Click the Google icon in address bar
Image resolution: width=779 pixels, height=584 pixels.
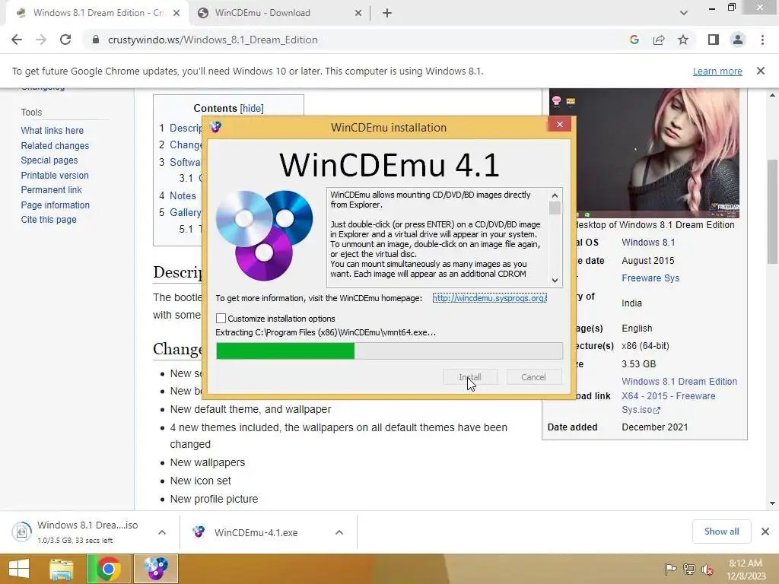pos(634,40)
